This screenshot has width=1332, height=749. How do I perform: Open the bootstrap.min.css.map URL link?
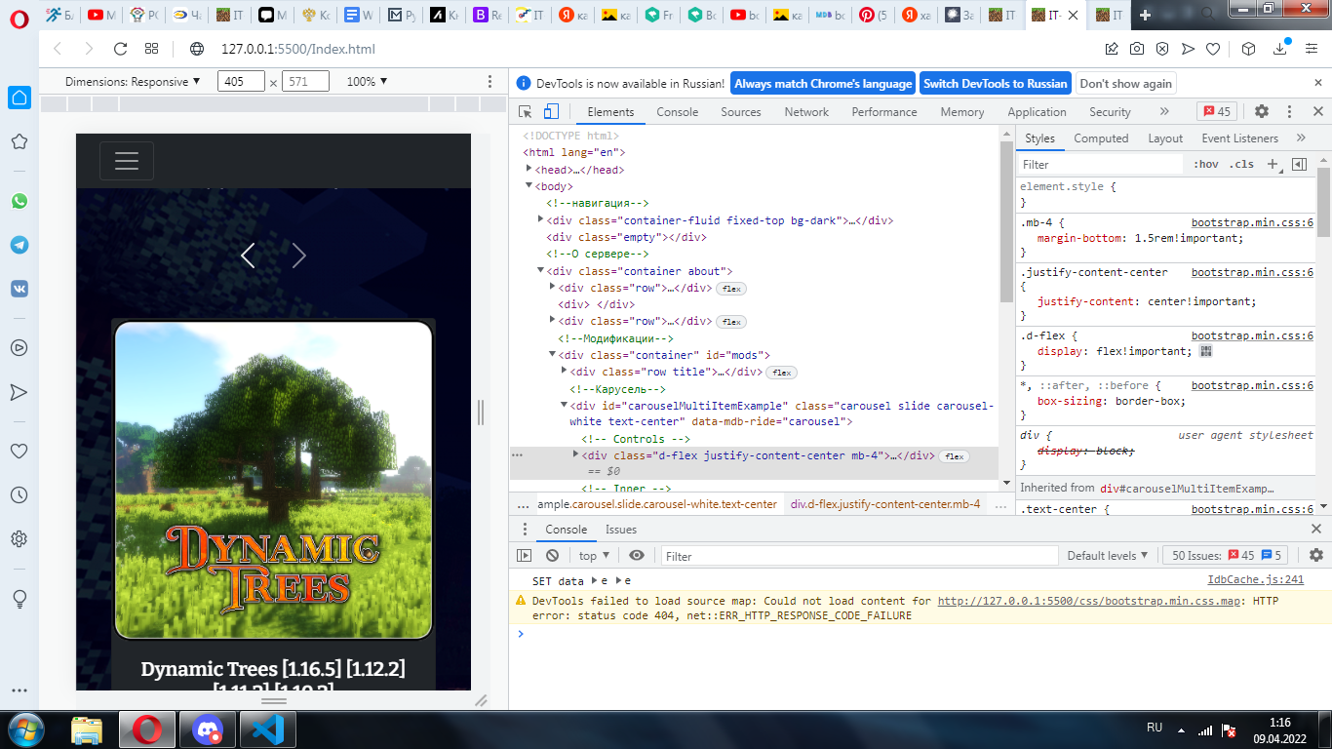click(x=1089, y=601)
